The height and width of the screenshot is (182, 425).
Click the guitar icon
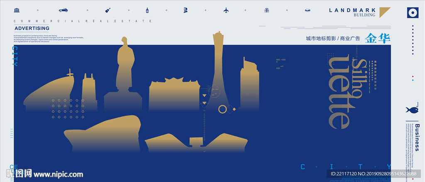coord(108,10)
